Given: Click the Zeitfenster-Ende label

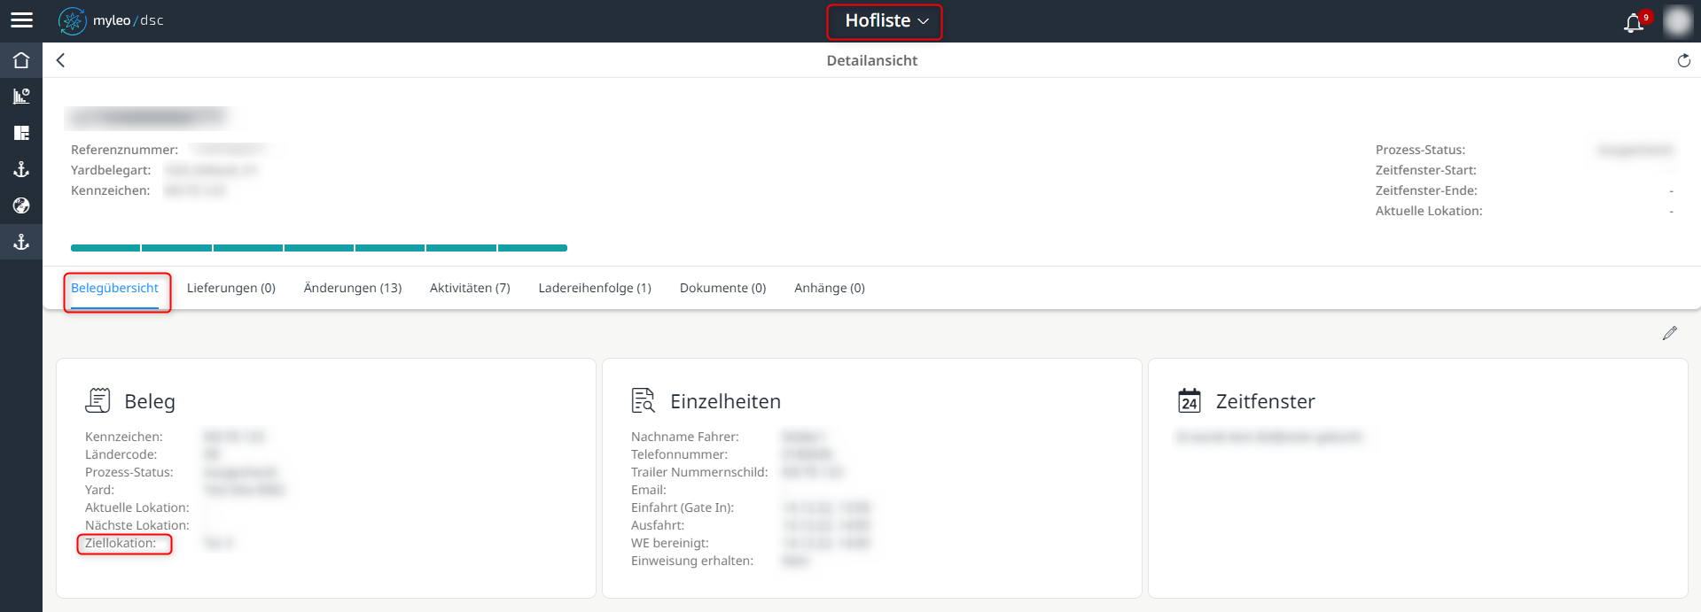Looking at the screenshot, I should coord(1426,190).
